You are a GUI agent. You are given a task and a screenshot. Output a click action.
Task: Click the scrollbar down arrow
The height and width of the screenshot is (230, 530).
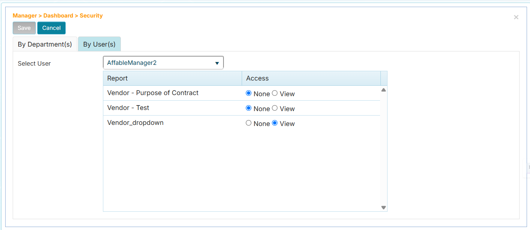click(x=383, y=207)
